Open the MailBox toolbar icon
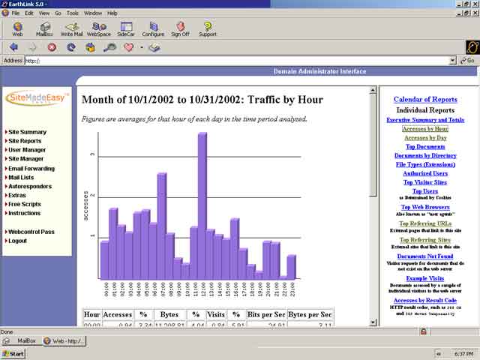The image size is (480, 360). [43, 29]
